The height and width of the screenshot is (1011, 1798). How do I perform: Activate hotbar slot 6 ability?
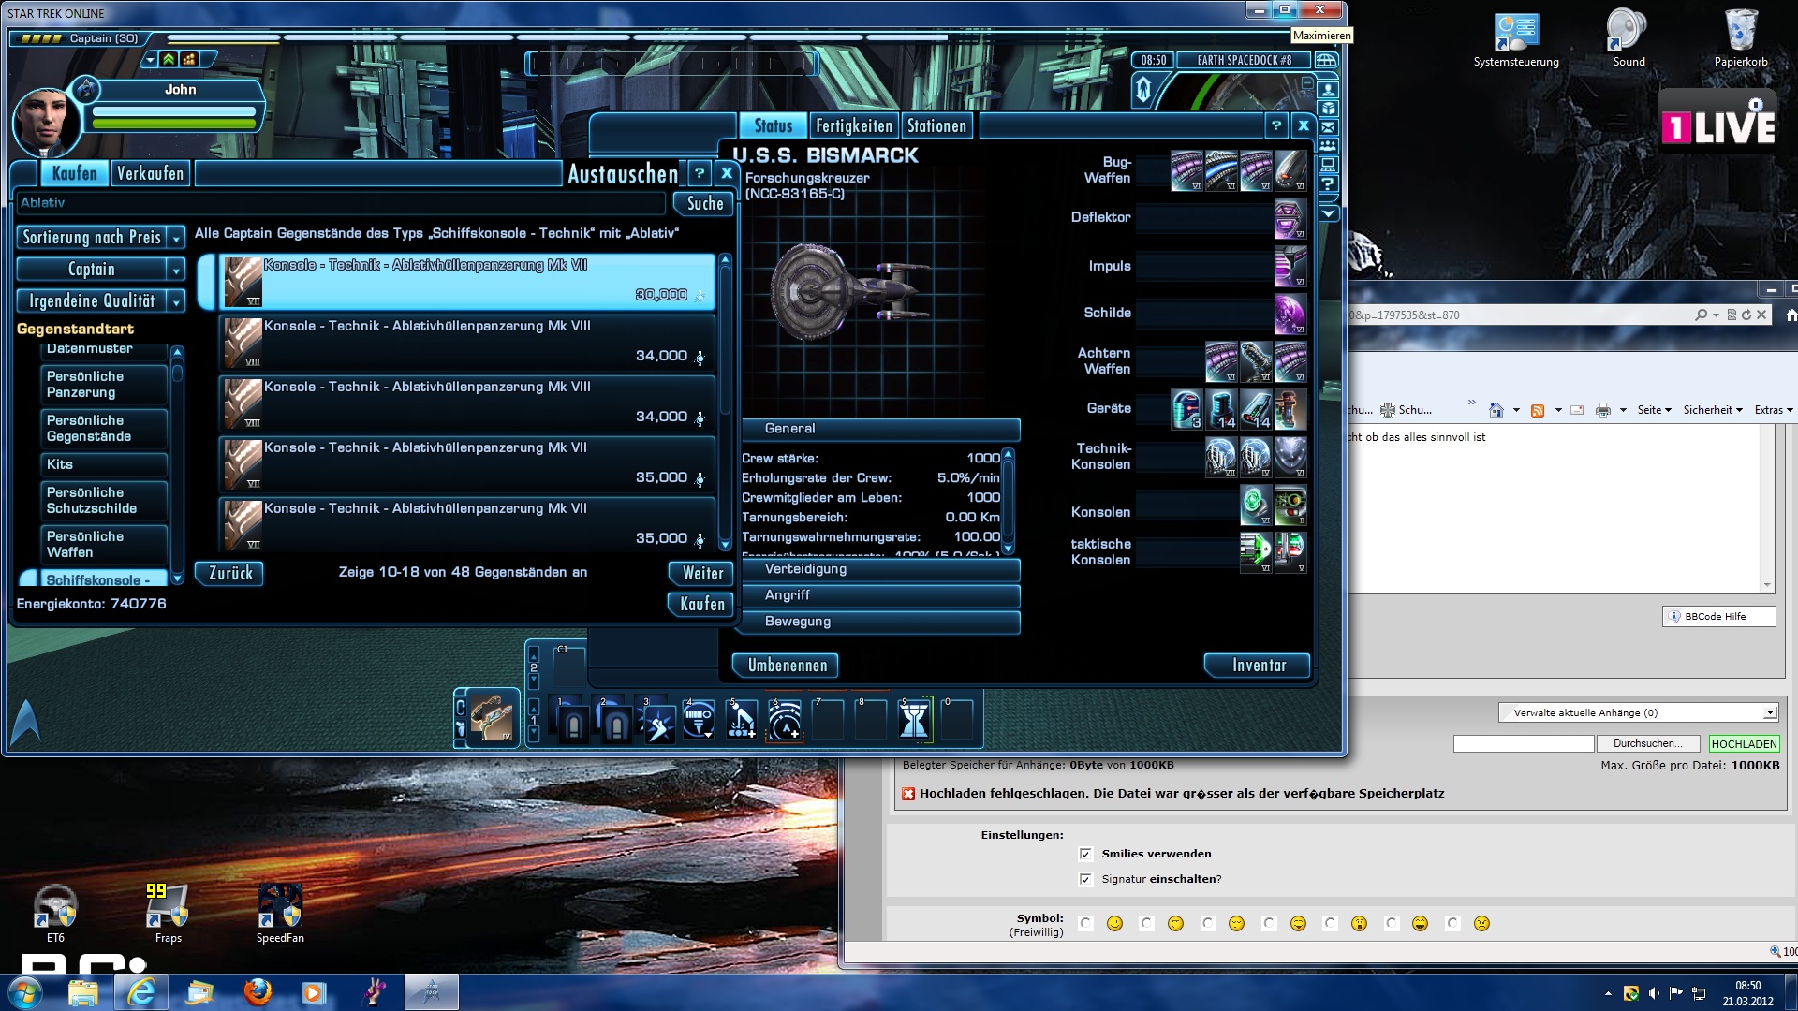[x=785, y=721]
